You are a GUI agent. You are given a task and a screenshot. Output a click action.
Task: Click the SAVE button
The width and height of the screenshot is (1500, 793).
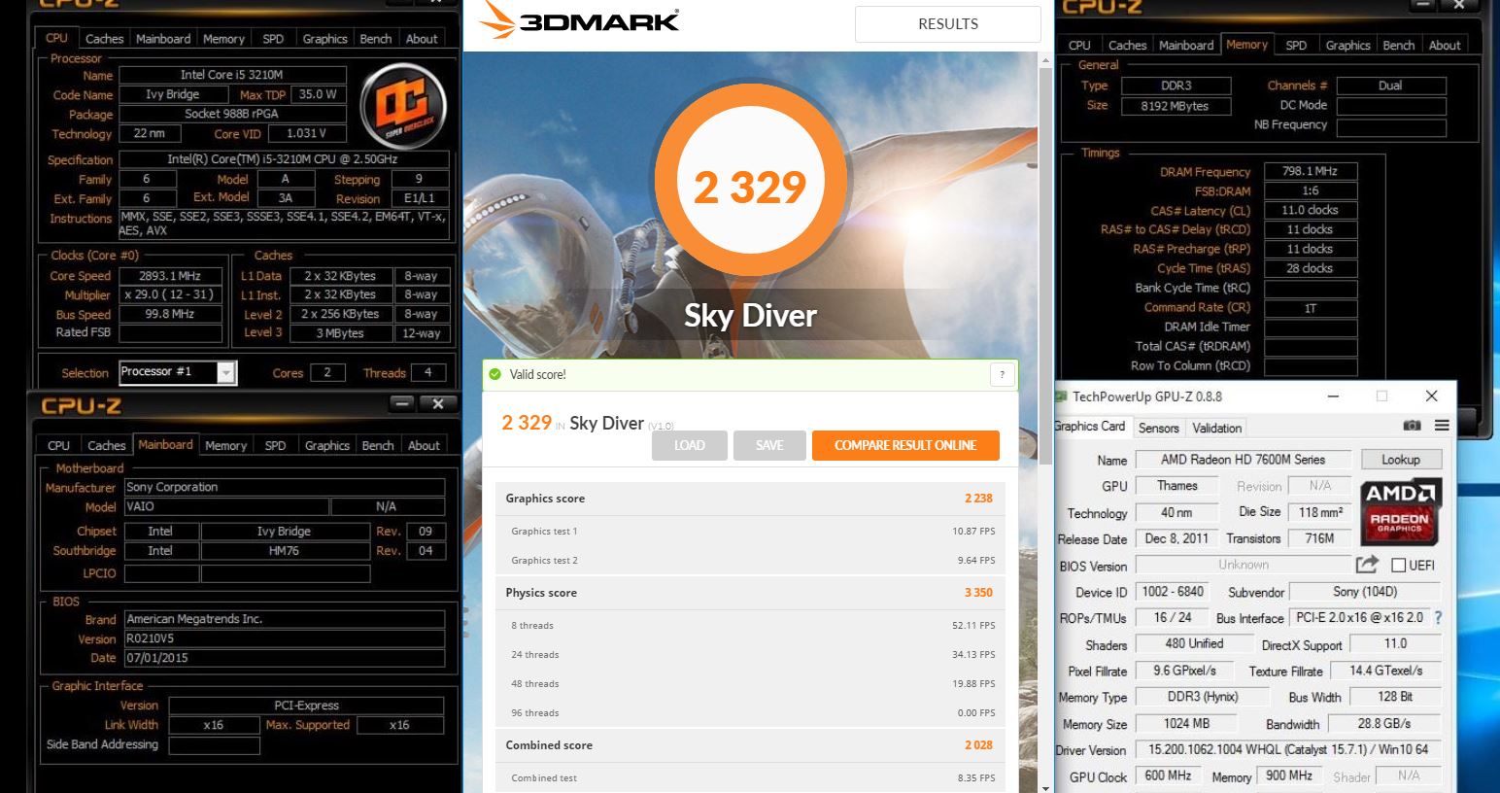coord(769,445)
